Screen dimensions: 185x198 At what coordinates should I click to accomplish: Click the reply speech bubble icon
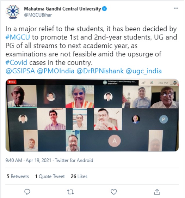[28, 192]
